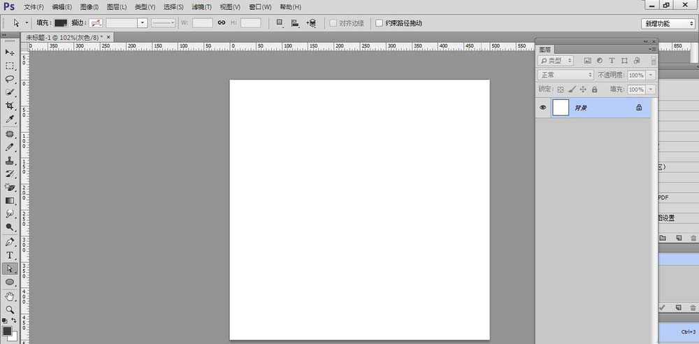Open the 正常 blend mode dropdown
Screen dimensions: 699x344
(565, 75)
